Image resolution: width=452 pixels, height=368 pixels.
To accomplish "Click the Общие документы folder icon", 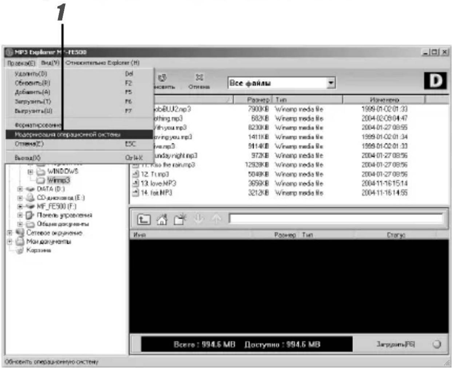I will [x=31, y=224].
